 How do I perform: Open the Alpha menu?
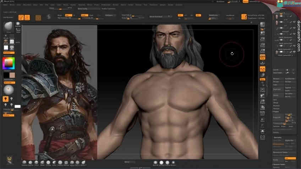click(5, 5)
